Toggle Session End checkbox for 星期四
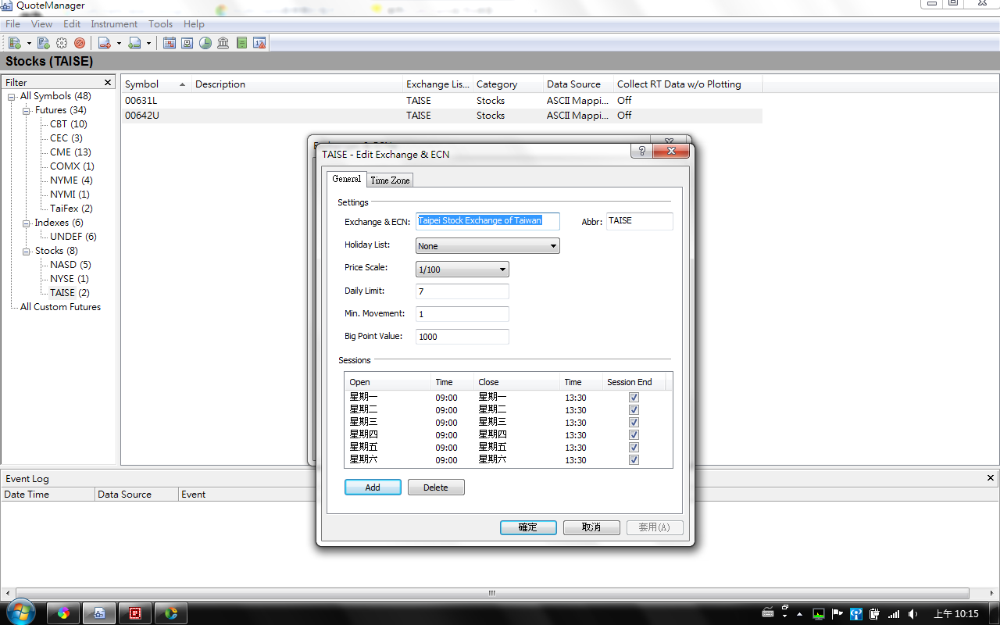Screen dimensions: 1000x625 pyautogui.click(x=634, y=435)
